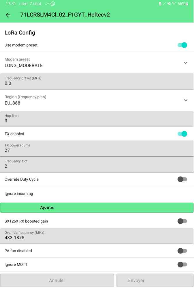Viewport: 195px width, 288px height.
Task: Click the Envoyer button
Action: click(155, 280)
